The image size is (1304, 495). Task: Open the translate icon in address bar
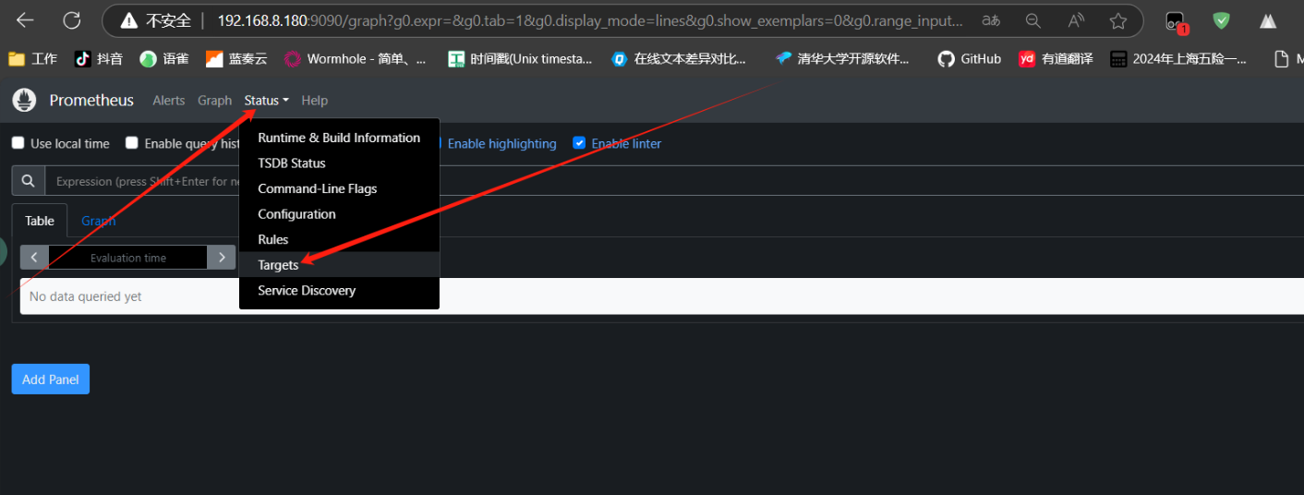pos(991,20)
